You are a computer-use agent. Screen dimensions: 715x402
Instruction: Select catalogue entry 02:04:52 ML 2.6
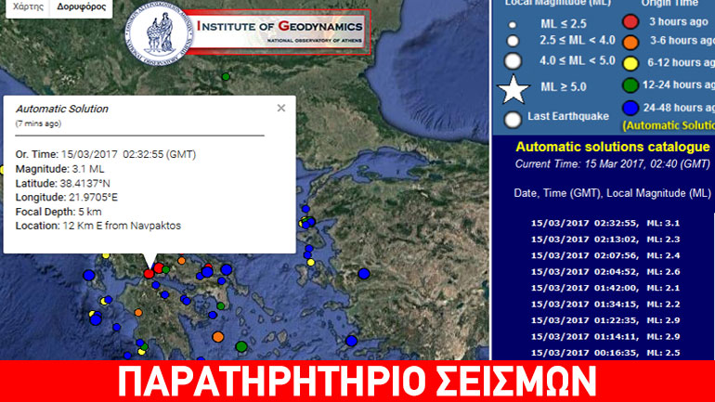[x=605, y=272]
